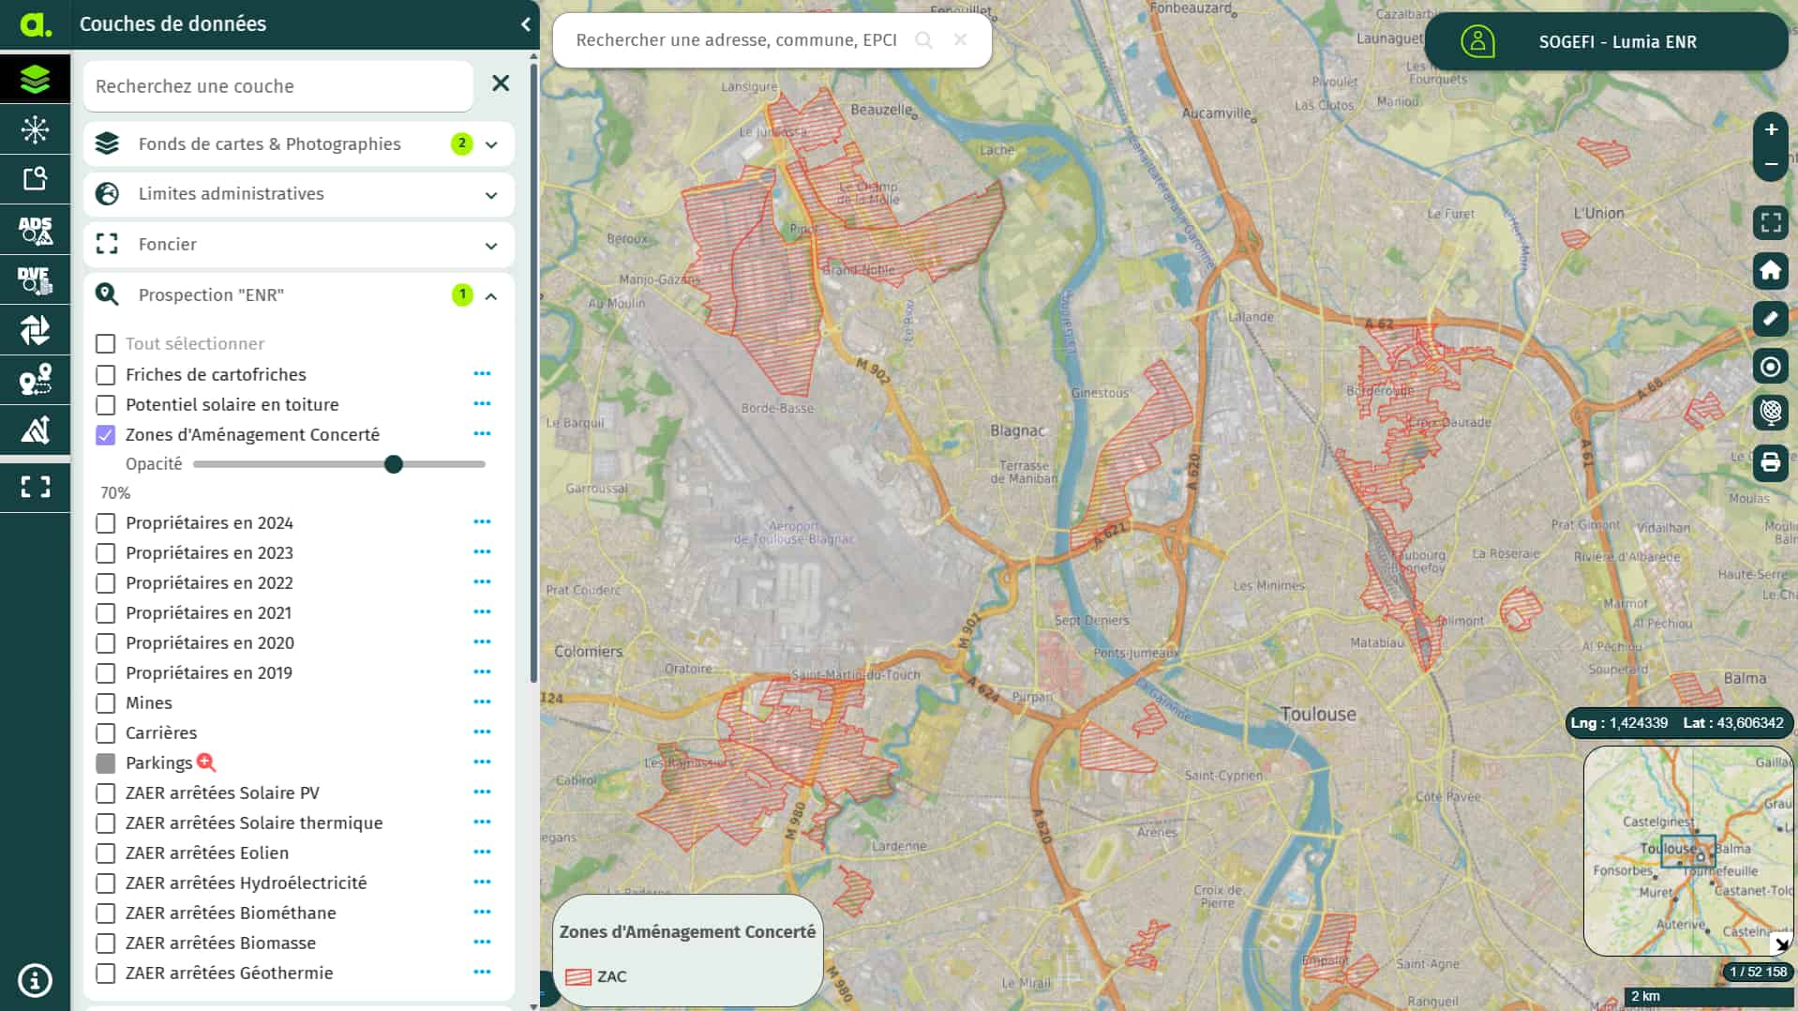Open the information icon at bottom-left
Screen dimensions: 1798x1011
tap(35, 981)
